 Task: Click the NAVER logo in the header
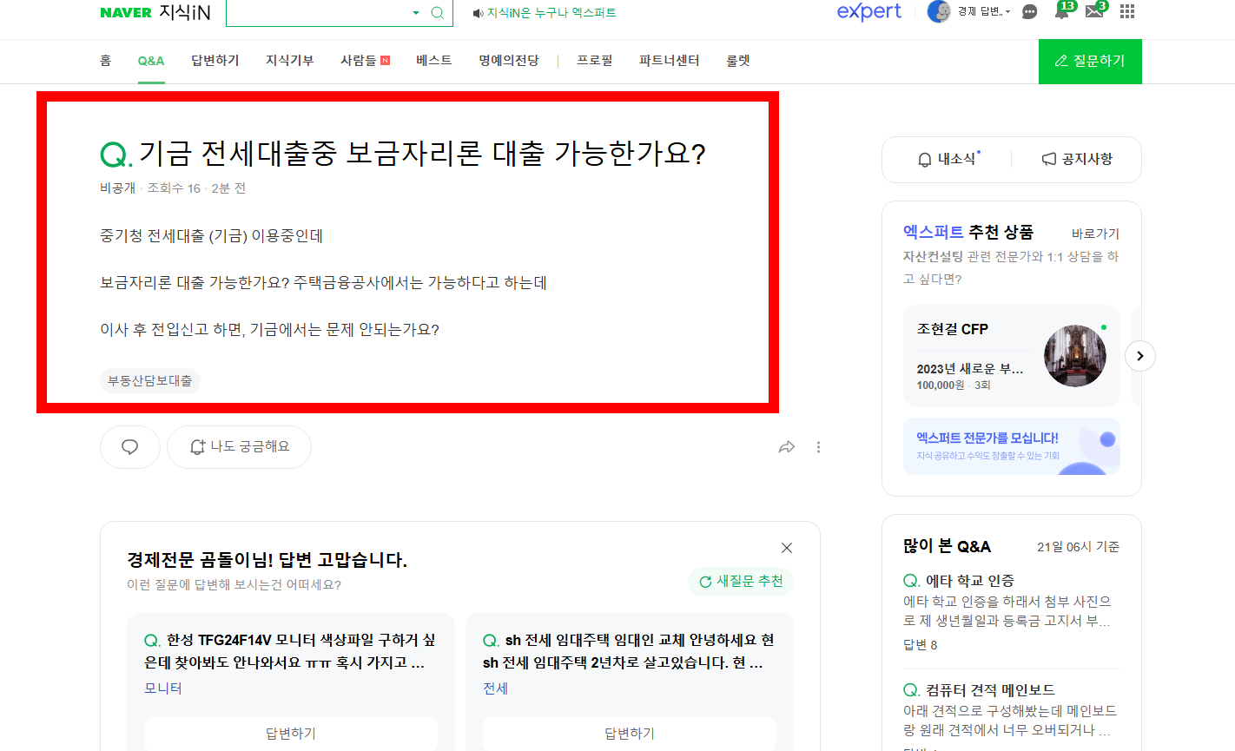[x=126, y=13]
